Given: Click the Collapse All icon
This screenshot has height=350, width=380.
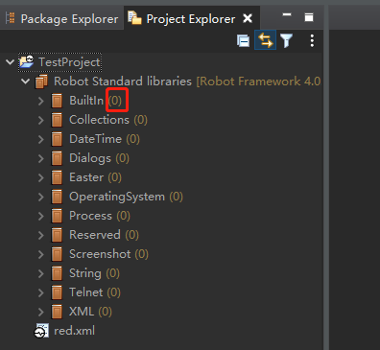Looking at the screenshot, I should (244, 41).
